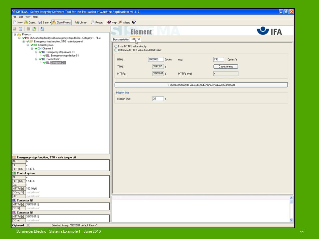The height and width of the screenshot is (239, 319).
Task: Click the MTTFd value field showing 35470.67
Action: (x=158, y=73)
